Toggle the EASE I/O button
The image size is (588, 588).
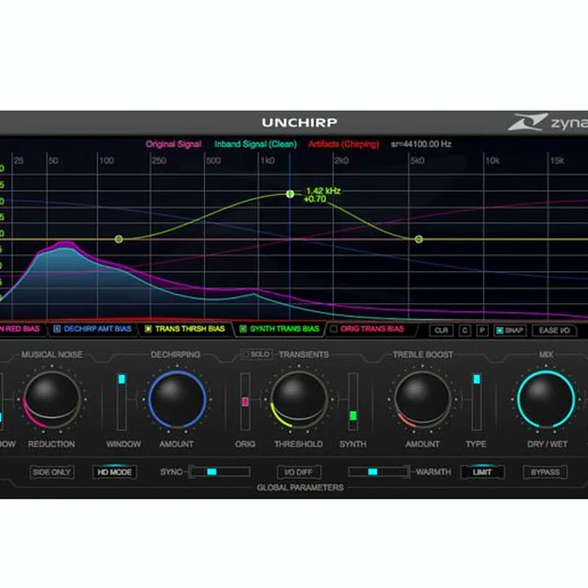point(555,331)
